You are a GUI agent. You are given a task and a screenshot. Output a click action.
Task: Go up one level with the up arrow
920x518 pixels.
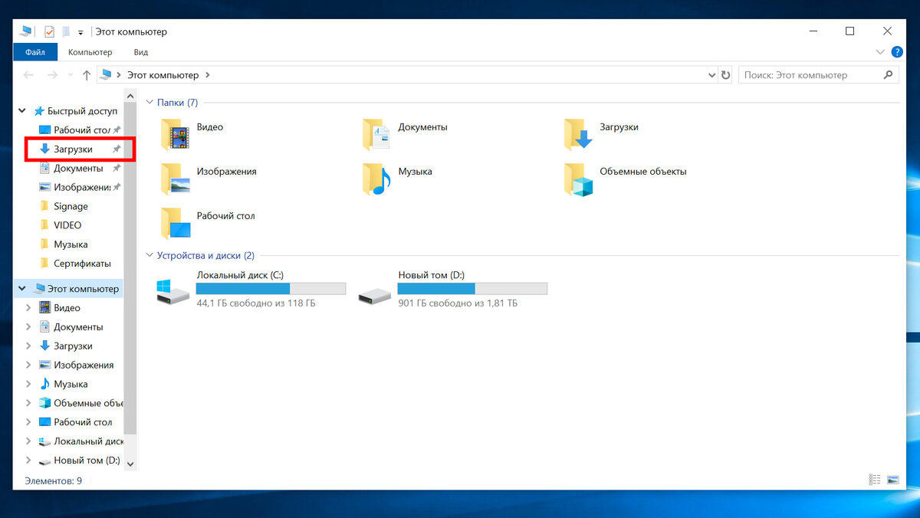pos(87,75)
